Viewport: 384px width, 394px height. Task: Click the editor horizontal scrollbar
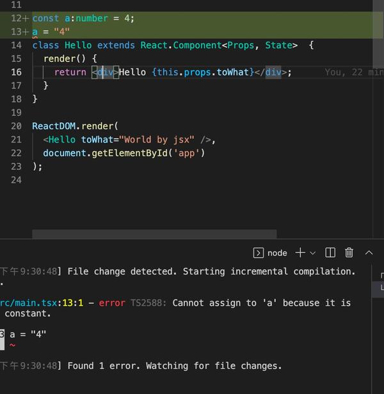(x=154, y=233)
